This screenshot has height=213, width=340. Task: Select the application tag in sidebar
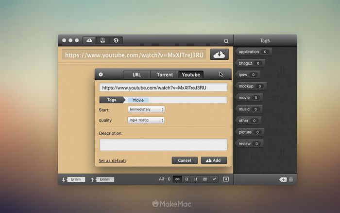(x=253, y=52)
